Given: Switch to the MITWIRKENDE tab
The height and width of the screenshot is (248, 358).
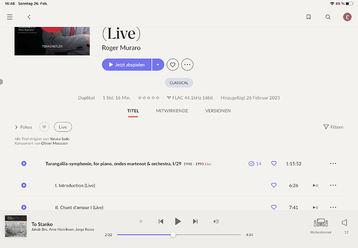Looking at the screenshot, I should click(172, 111).
